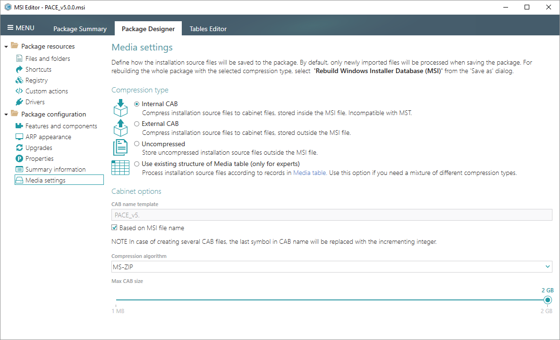Click the Shortcuts arrow icon
560x340 pixels.
pyautogui.click(x=19, y=69)
